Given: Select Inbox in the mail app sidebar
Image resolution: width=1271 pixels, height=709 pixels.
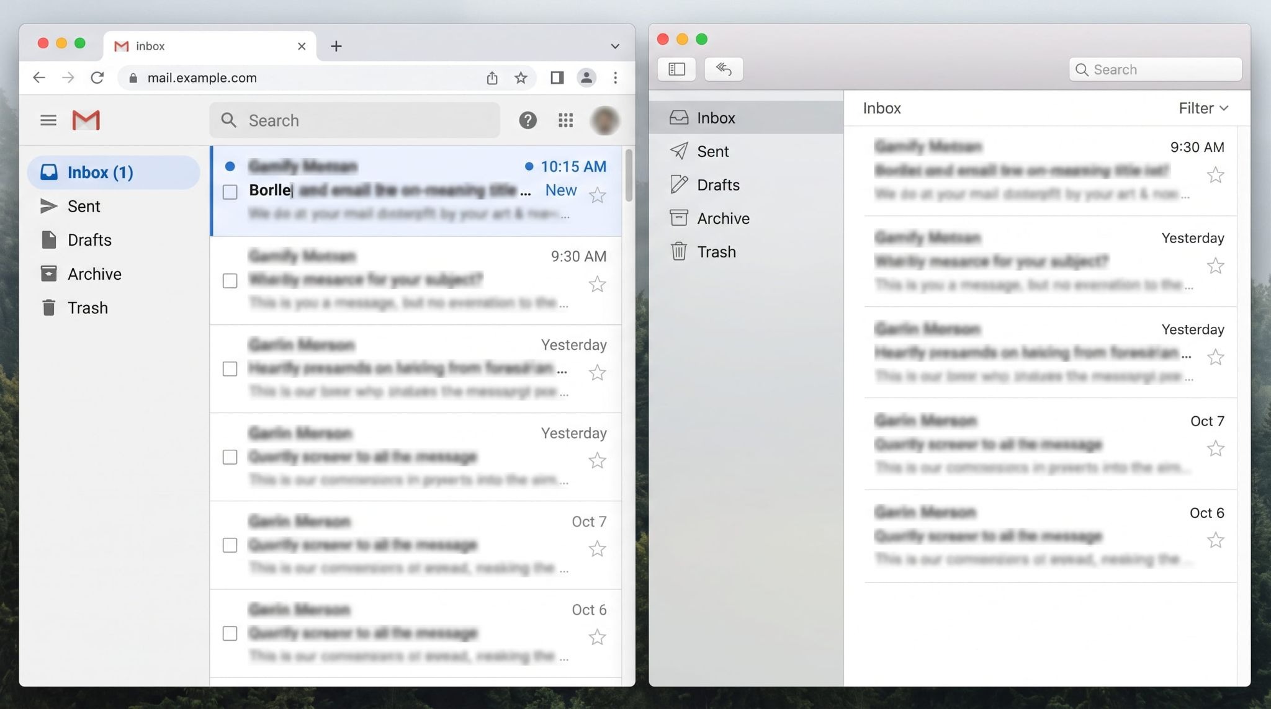Looking at the screenshot, I should pyautogui.click(x=746, y=118).
